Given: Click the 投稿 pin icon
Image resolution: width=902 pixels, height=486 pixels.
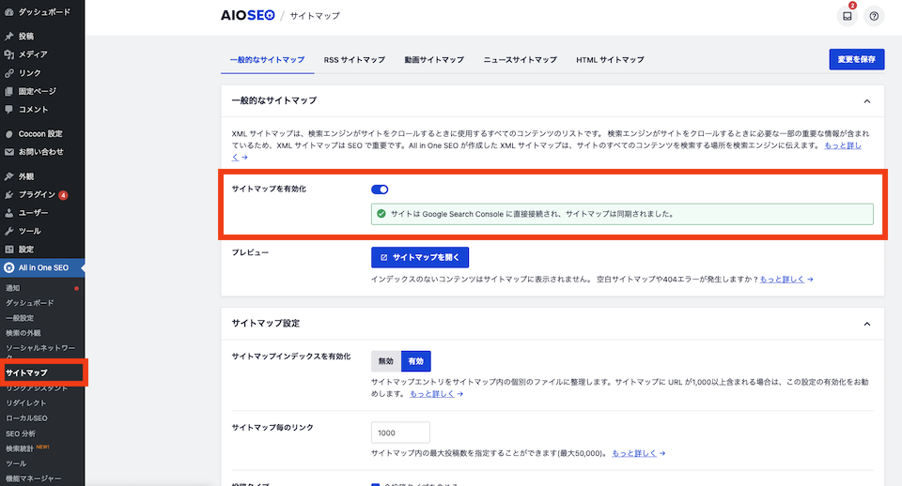Looking at the screenshot, I should [x=9, y=37].
